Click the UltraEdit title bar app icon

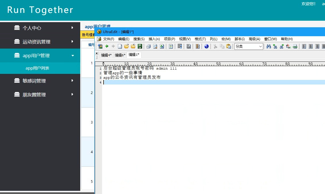tap(99, 32)
